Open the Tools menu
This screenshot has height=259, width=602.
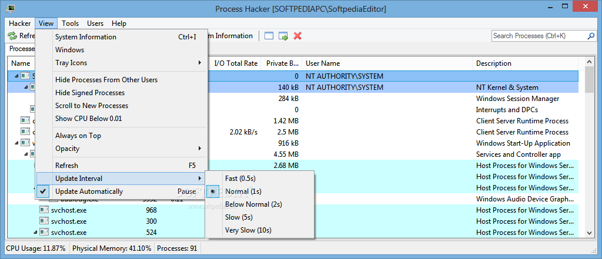[71, 23]
